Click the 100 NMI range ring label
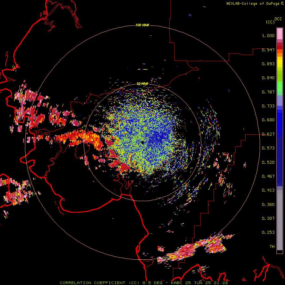 [142, 25]
